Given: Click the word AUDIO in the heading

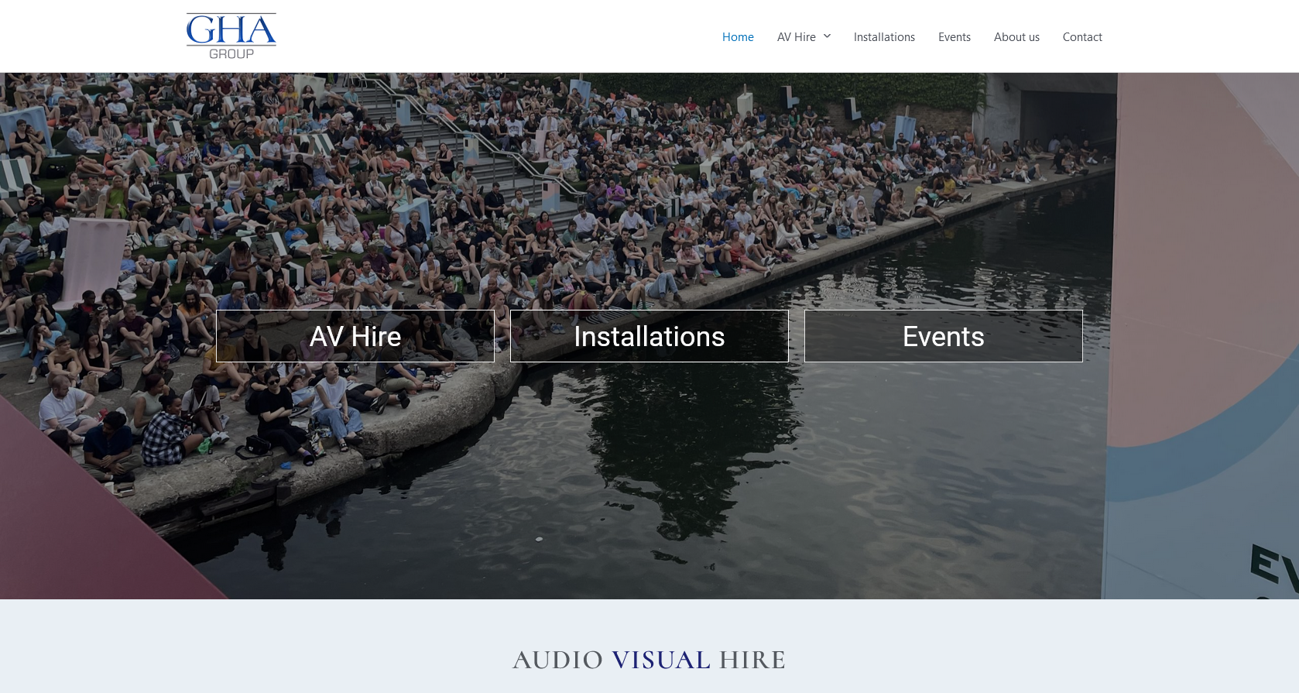Looking at the screenshot, I should (x=557, y=660).
